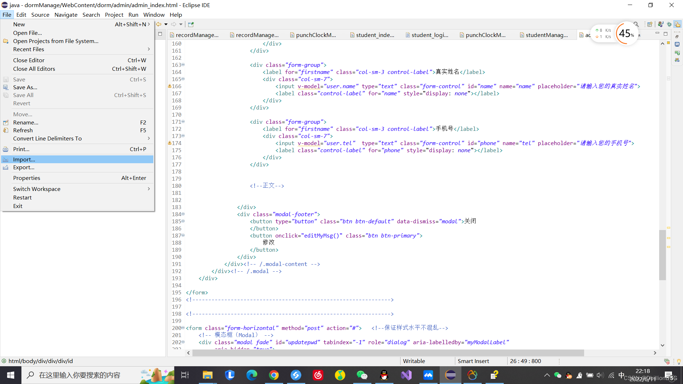This screenshot has height=384, width=683.
Task: Click the Windows taskbar search box
Action: [98, 375]
